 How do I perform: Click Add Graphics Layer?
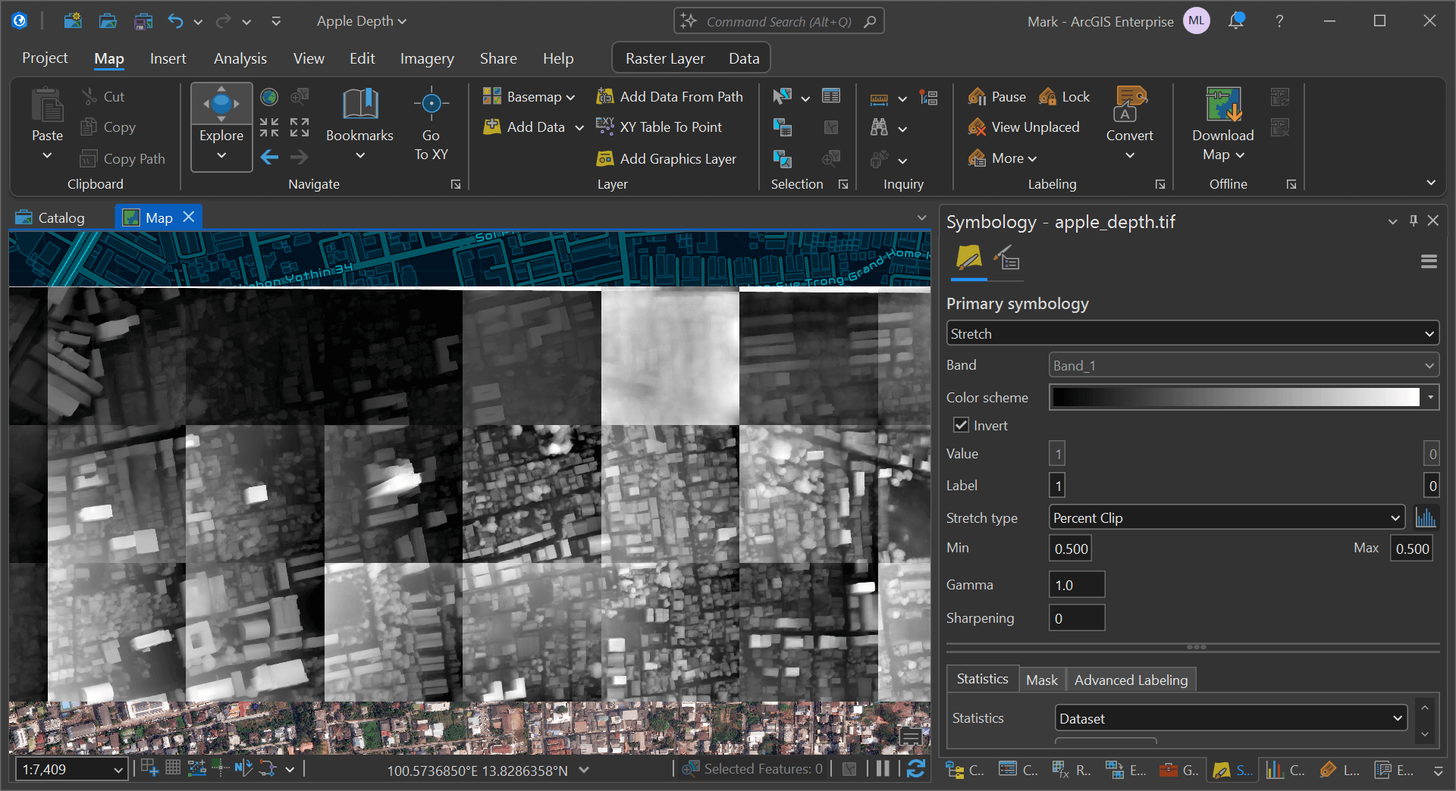667,158
